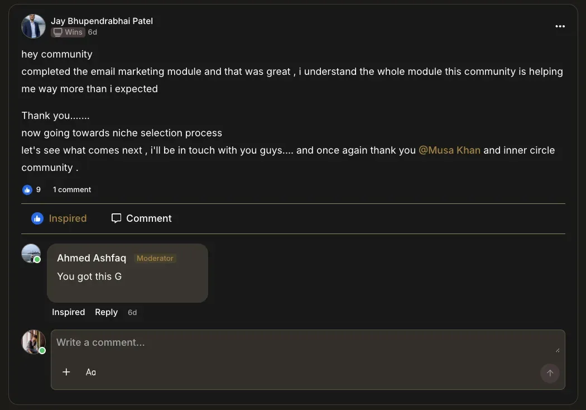Toggle the Inspired reaction on the post
Screen dimensions: 586x410
tap(59, 218)
